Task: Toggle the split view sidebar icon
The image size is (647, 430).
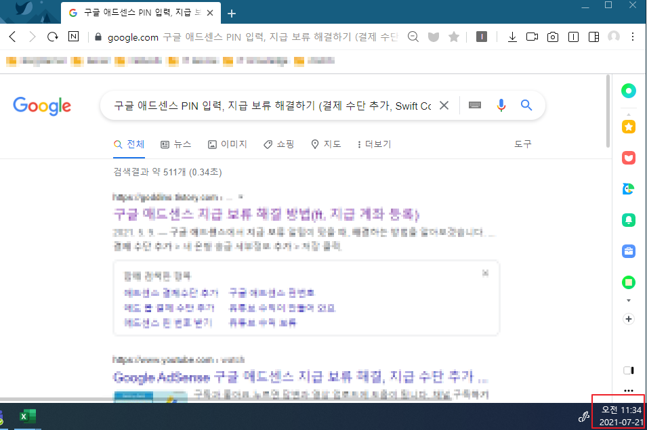Action: [593, 37]
